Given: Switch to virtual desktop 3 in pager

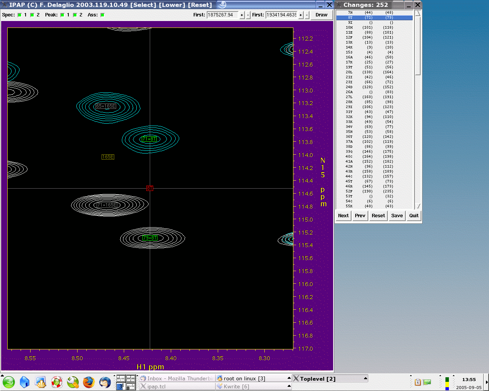Looking at the screenshot, I should [x=121, y=386].
